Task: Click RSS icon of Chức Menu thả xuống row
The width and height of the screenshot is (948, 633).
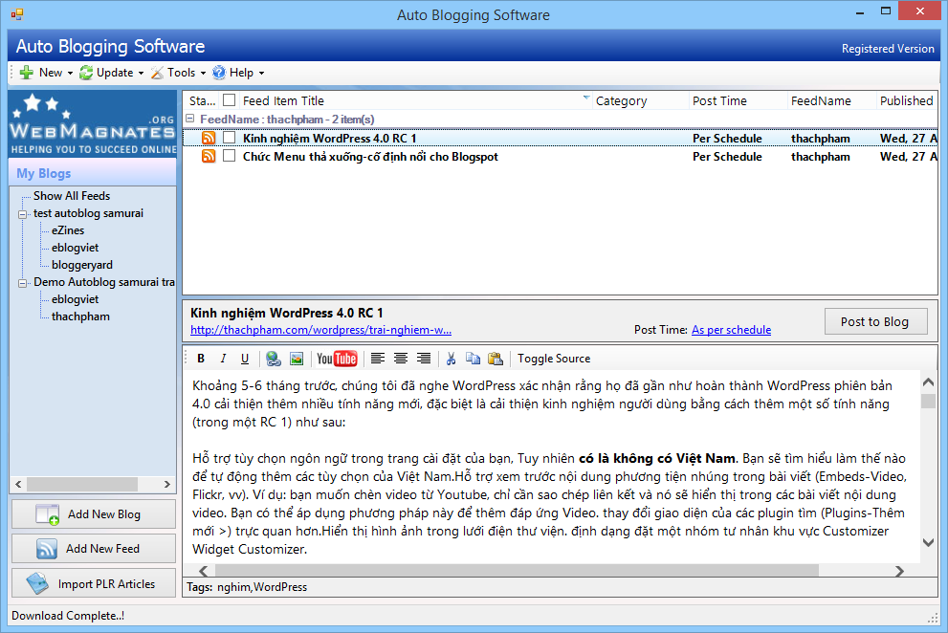Action: 209,156
